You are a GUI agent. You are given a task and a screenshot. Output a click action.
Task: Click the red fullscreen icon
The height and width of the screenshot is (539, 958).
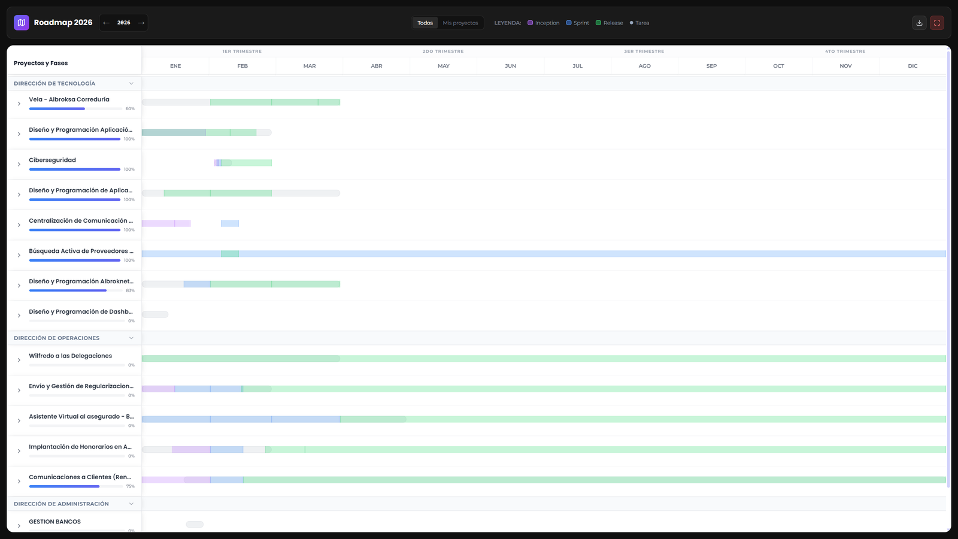[937, 23]
